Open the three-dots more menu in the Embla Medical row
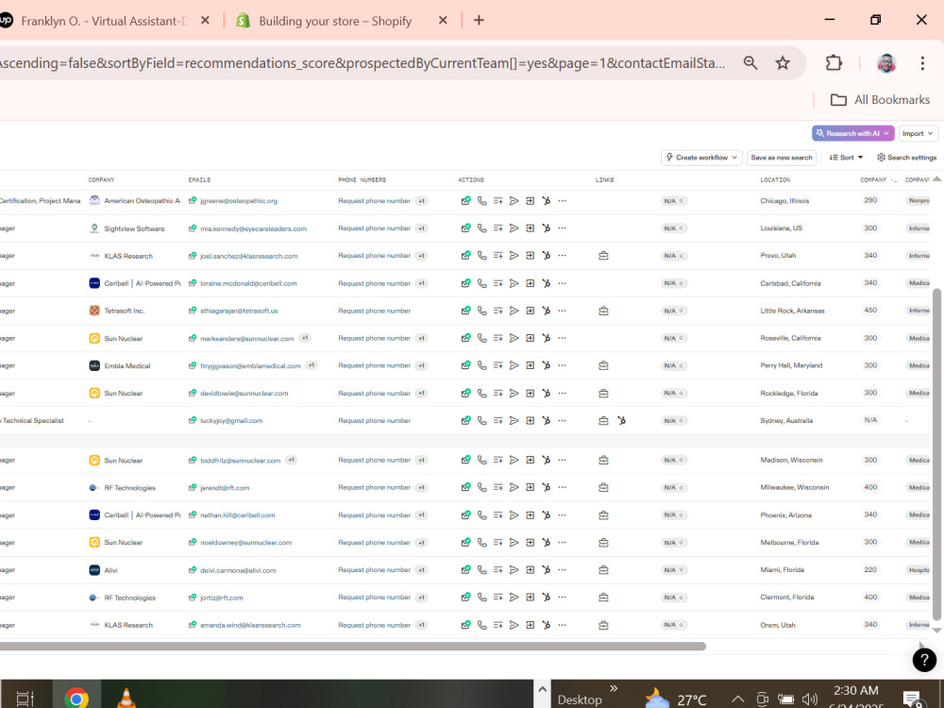The image size is (944, 708). [x=562, y=365]
